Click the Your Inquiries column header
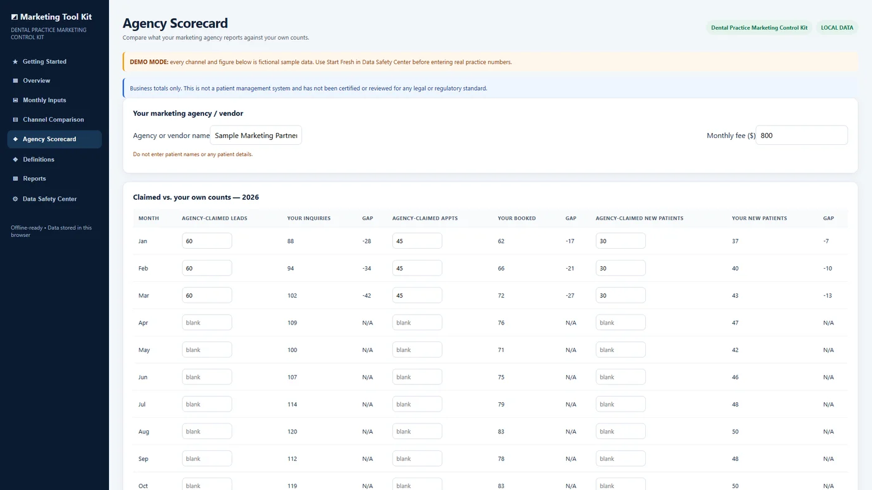The width and height of the screenshot is (872, 490). click(x=309, y=218)
